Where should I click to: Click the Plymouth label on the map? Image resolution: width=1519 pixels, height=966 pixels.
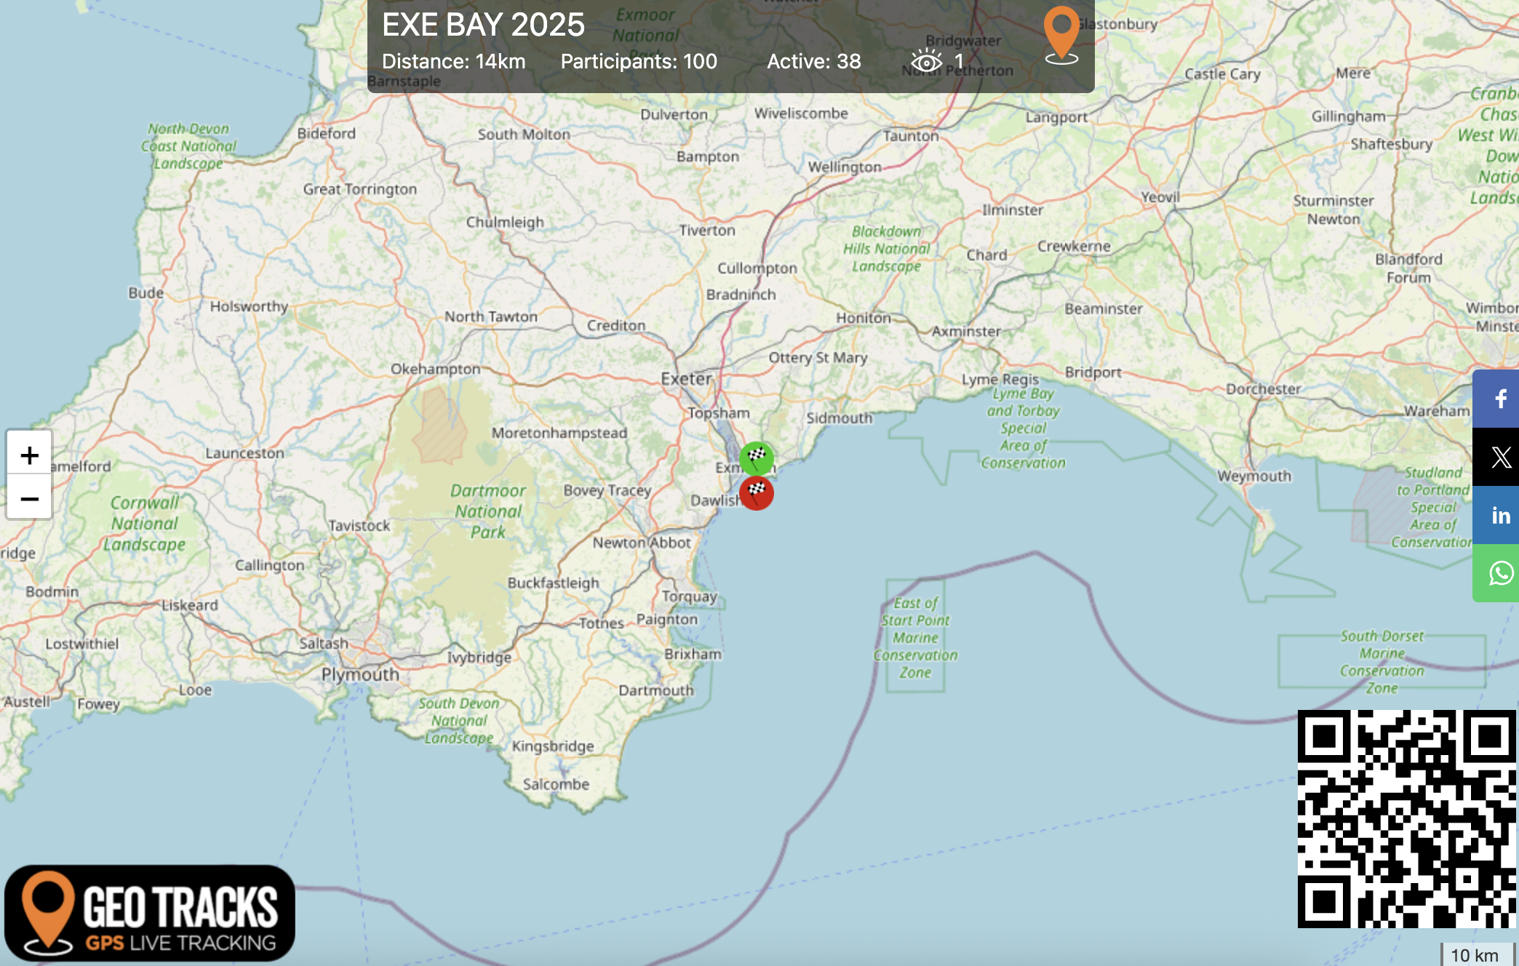pos(360,674)
